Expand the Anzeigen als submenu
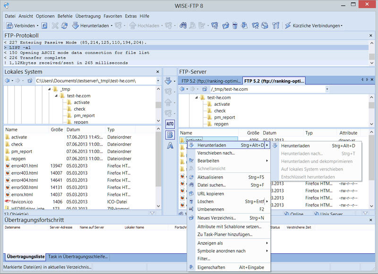 pyautogui.click(x=267, y=243)
